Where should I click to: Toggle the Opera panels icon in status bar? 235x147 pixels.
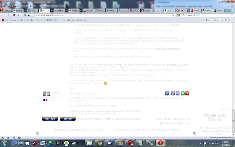pyautogui.click(x=3, y=138)
